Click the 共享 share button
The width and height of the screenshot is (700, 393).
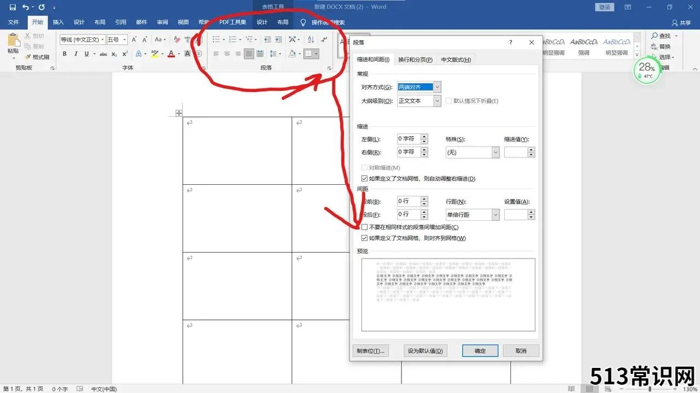[681, 22]
